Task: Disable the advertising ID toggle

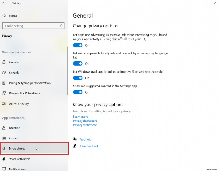Action: coord(78,45)
